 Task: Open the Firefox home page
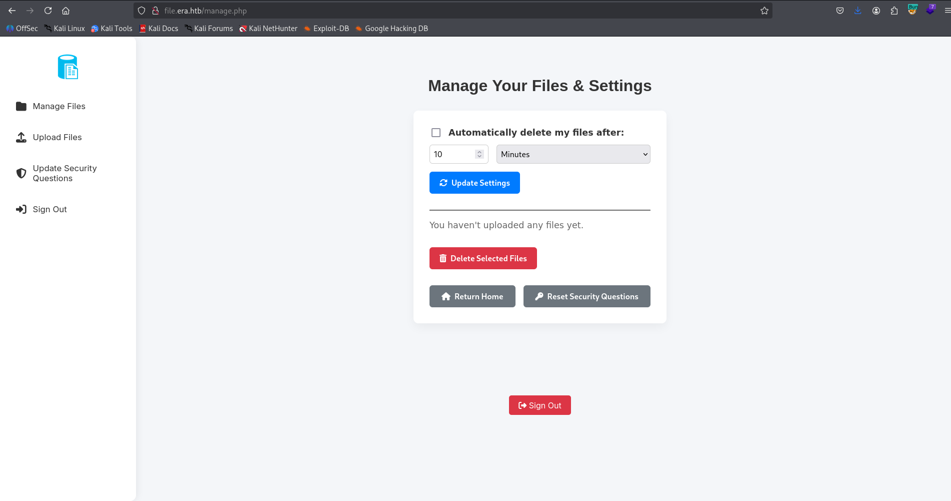pyautogui.click(x=65, y=11)
